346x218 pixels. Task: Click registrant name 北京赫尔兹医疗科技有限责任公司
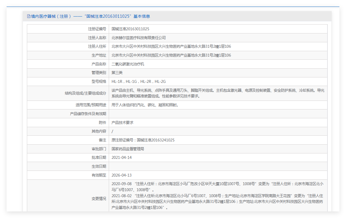[x=139, y=38]
